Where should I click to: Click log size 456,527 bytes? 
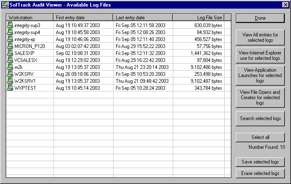[x=208, y=39]
